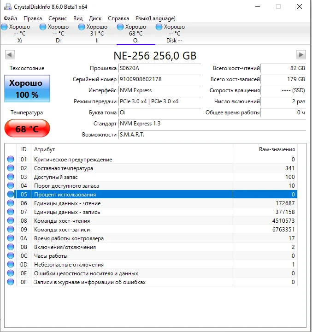This screenshot has height=332, width=312.
Task: Open the Сервис menu
Action: click(58, 18)
